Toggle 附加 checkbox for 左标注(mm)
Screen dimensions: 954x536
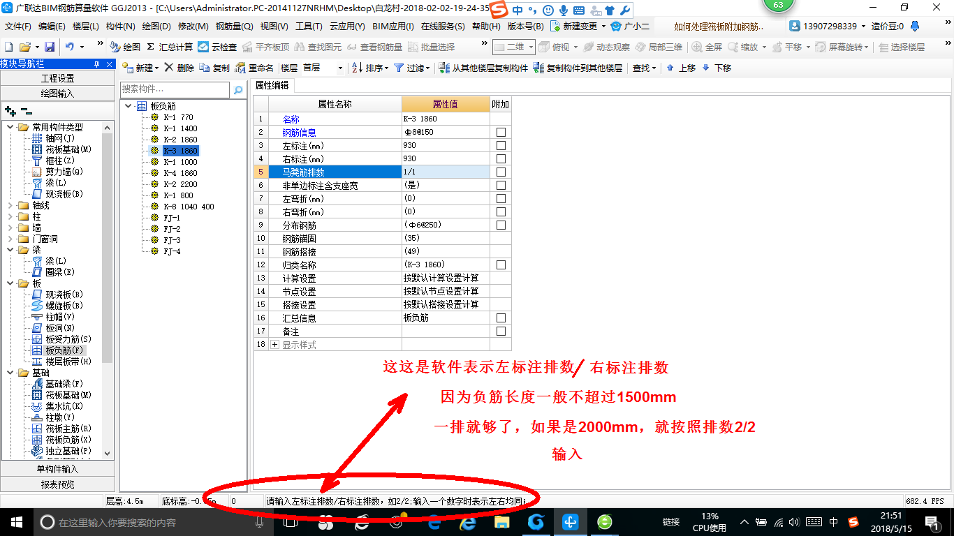pyautogui.click(x=501, y=146)
